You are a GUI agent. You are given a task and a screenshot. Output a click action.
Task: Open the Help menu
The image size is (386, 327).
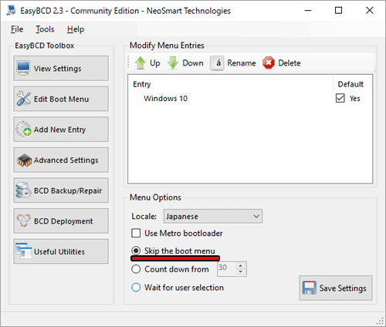coord(76,29)
